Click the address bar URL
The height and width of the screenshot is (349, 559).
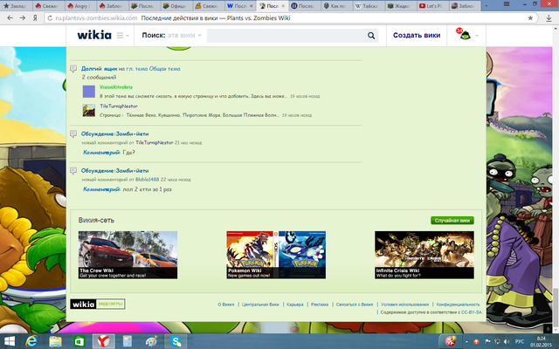(96, 18)
